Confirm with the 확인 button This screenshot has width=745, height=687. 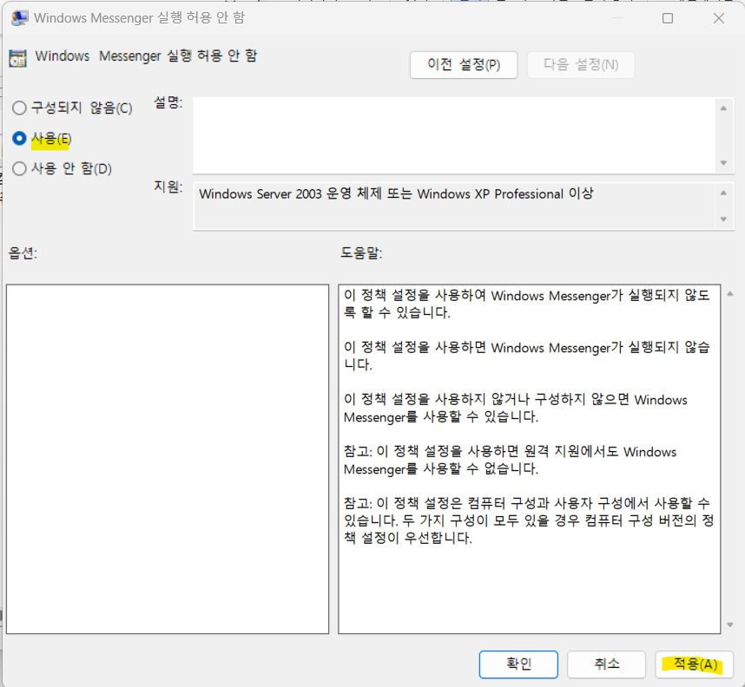(x=518, y=664)
